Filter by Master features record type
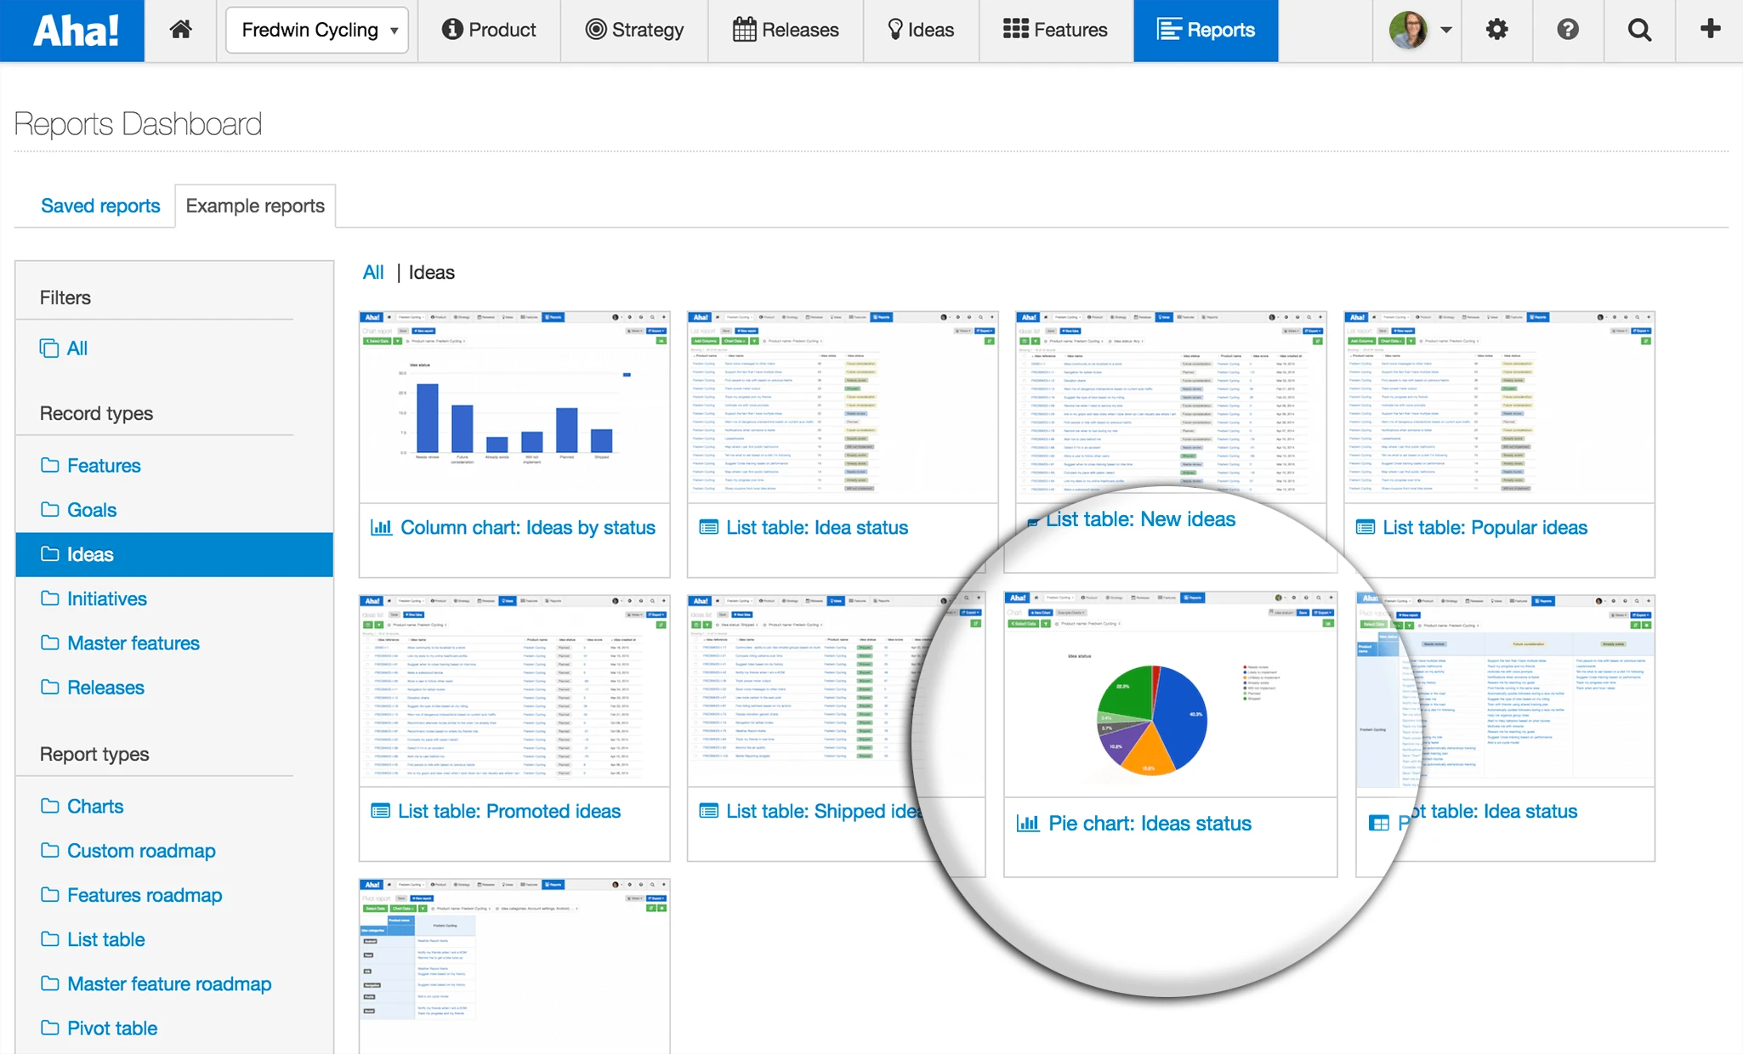 click(x=133, y=643)
